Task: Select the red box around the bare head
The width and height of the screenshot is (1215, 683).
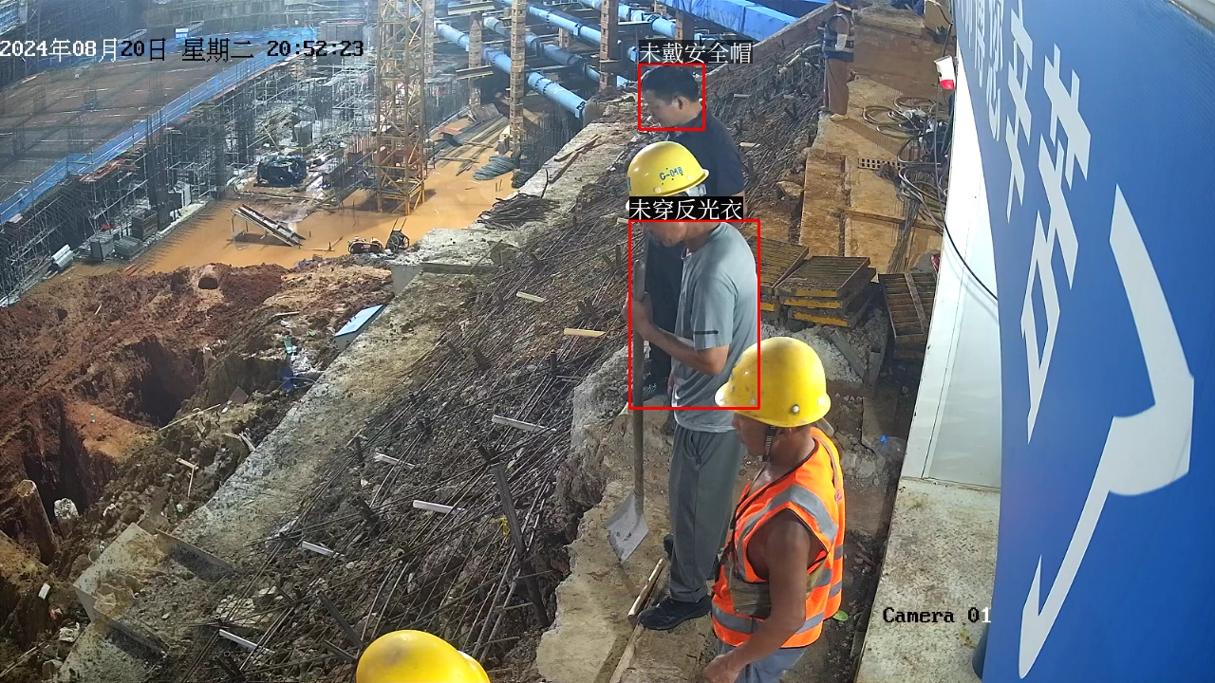Action: tap(671, 97)
